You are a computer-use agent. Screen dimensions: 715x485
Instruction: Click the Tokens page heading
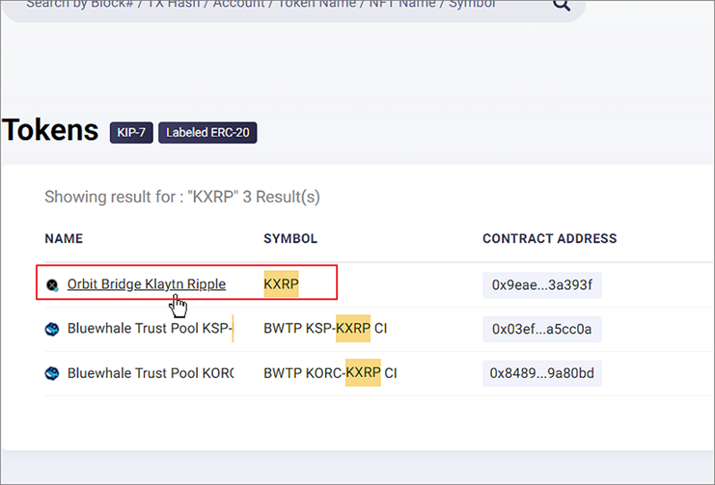[x=50, y=130]
